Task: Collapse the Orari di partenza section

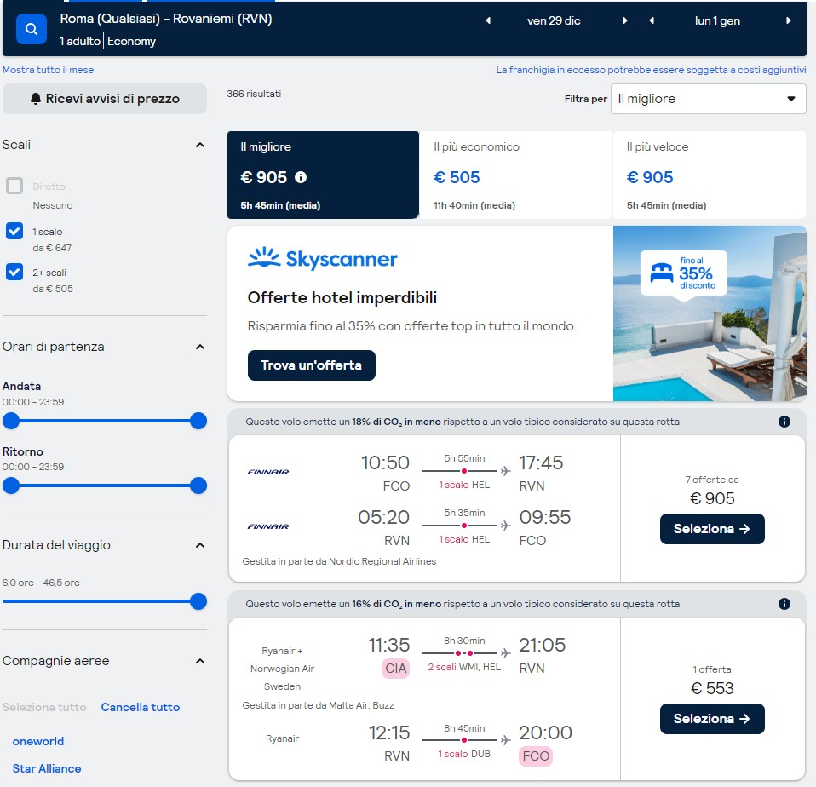Action: click(x=200, y=347)
